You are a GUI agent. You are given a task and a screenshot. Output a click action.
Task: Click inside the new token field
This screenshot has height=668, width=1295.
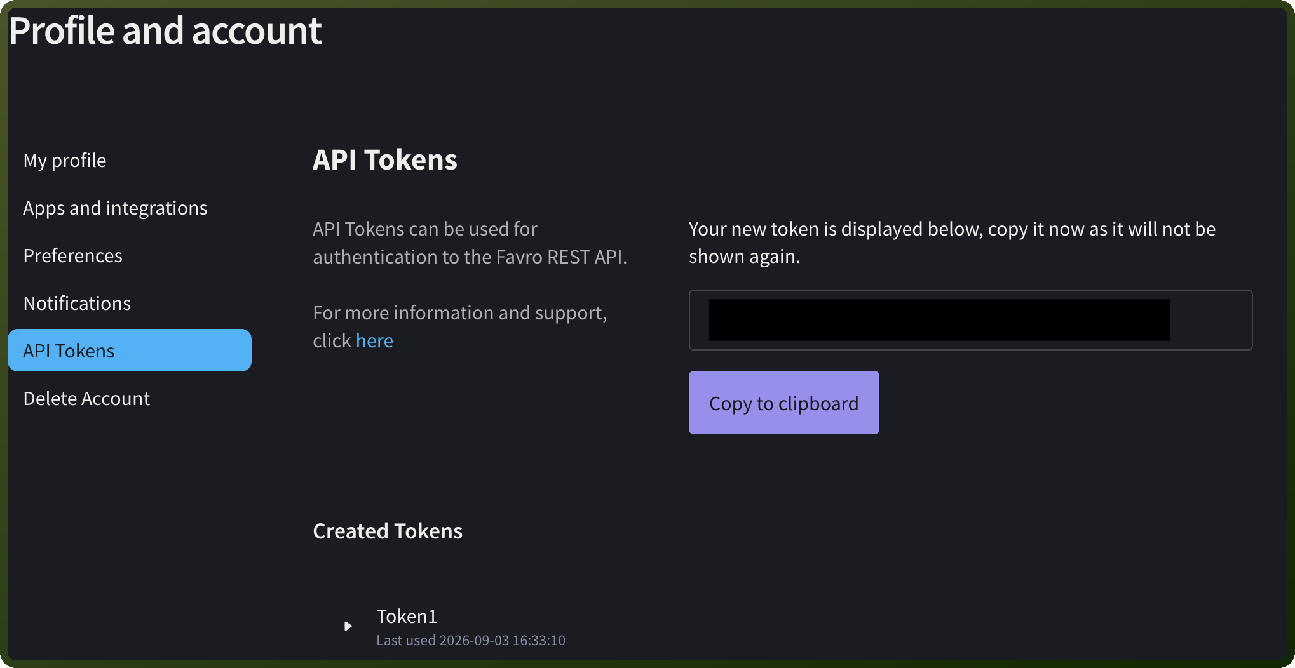point(971,320)
